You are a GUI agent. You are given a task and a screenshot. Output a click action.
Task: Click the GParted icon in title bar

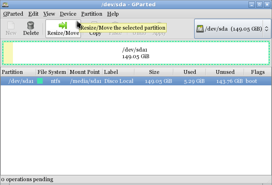coord(5,5)
